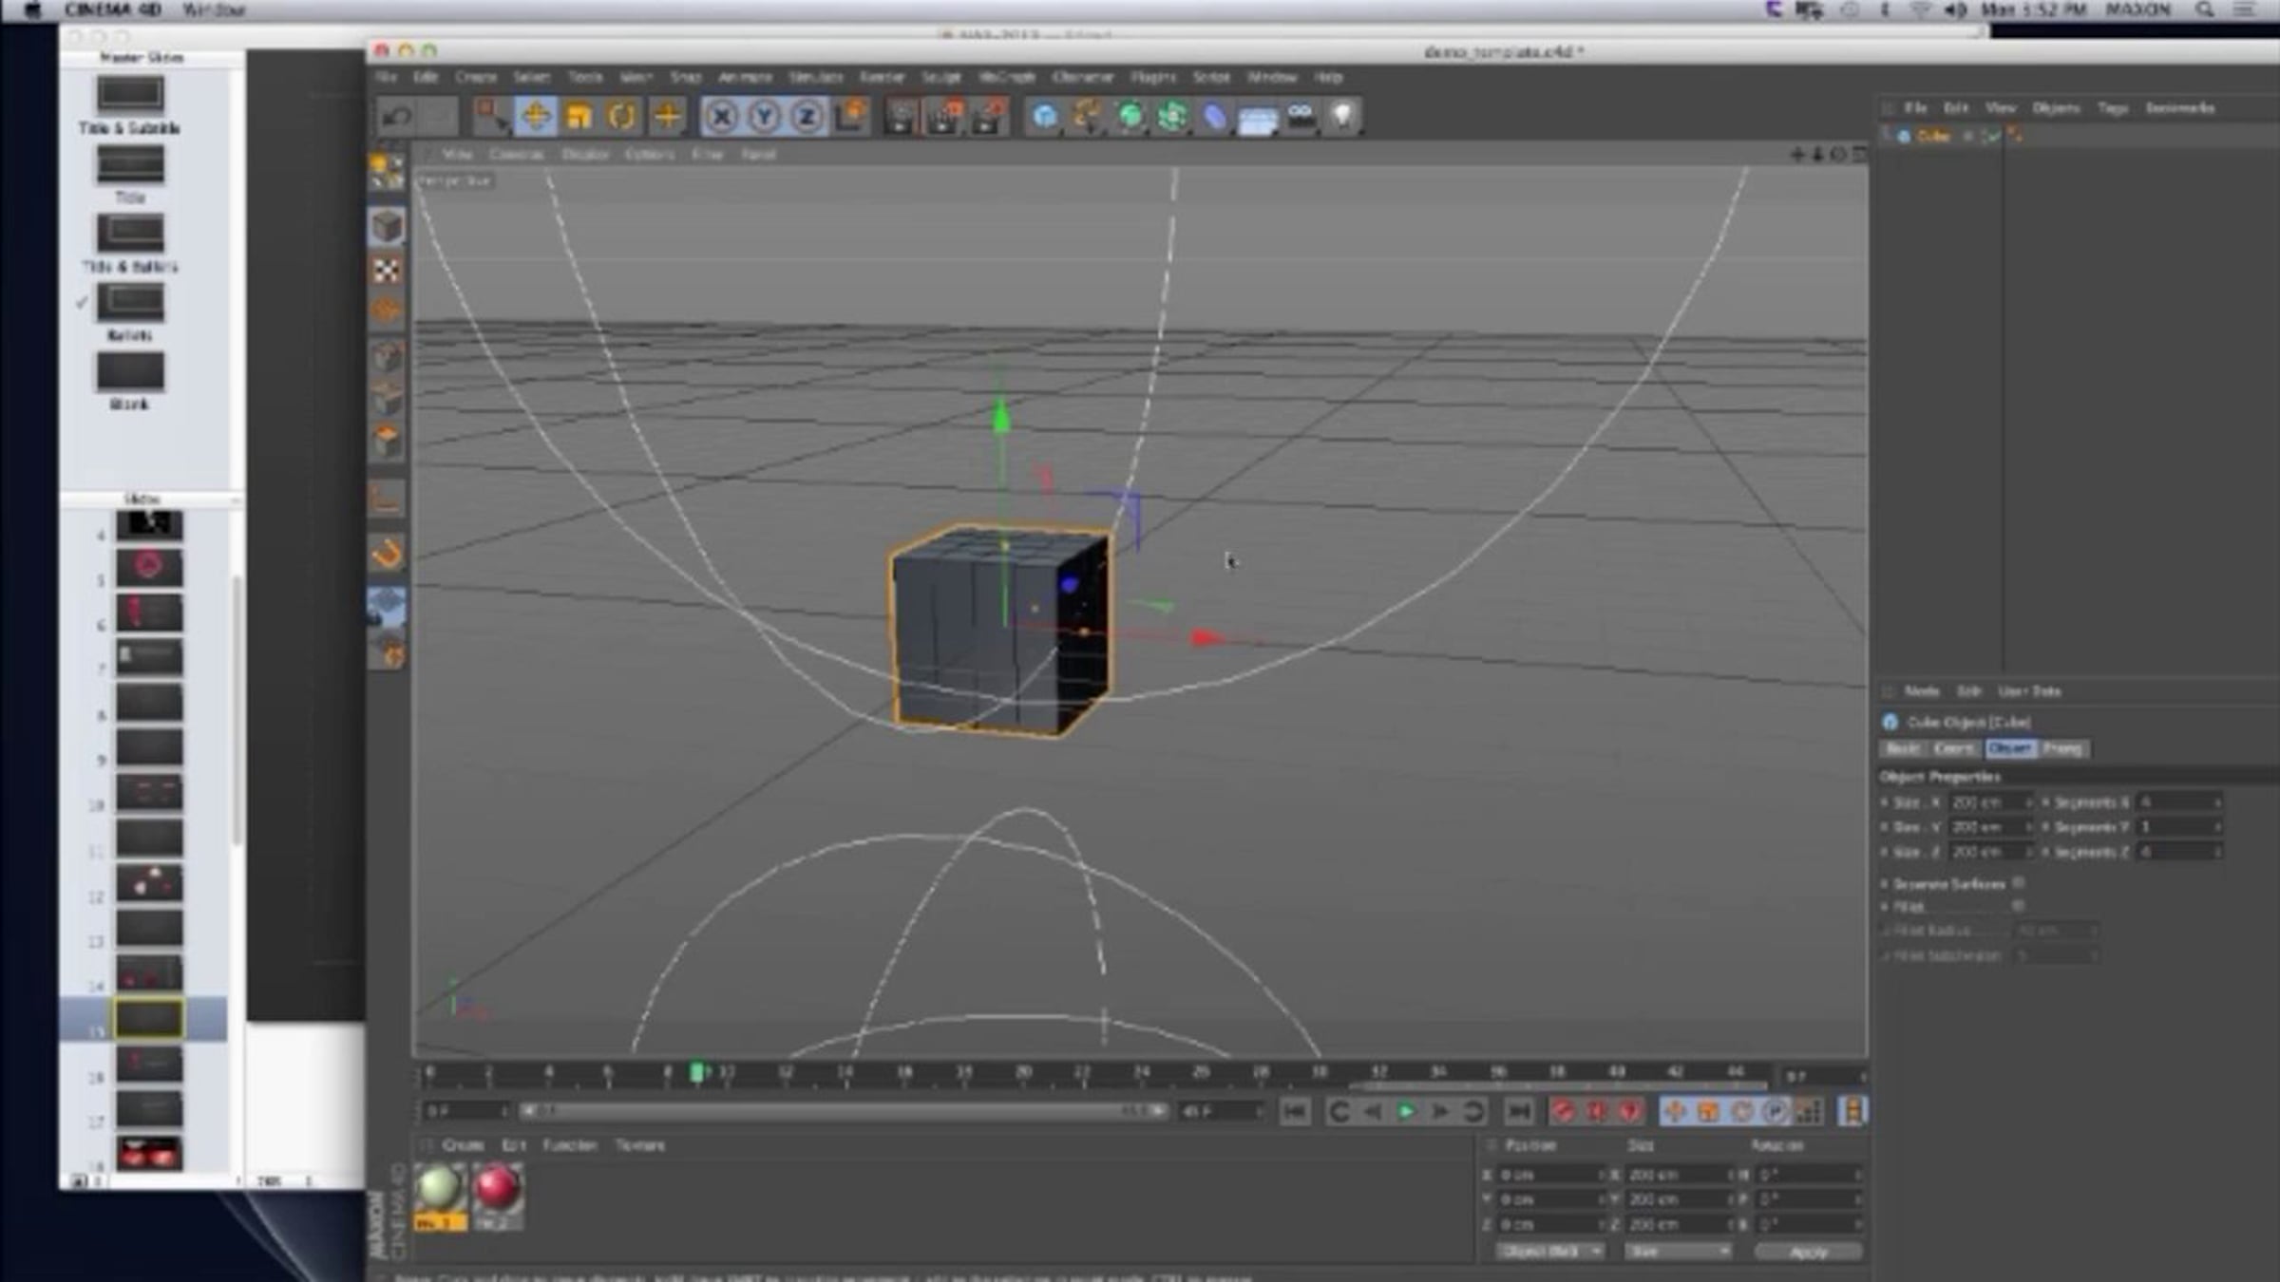The width and height of the screenshot is (2280, 1282).
Task: Open Spotlight search in the macOS menu bar
Action: point(2205,10)
